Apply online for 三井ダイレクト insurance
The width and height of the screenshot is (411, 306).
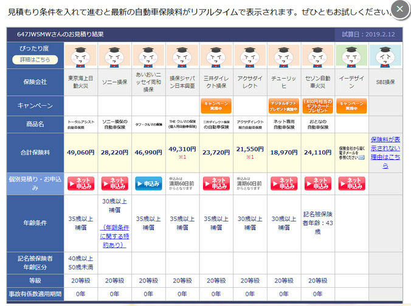click(x=216, y=183)
